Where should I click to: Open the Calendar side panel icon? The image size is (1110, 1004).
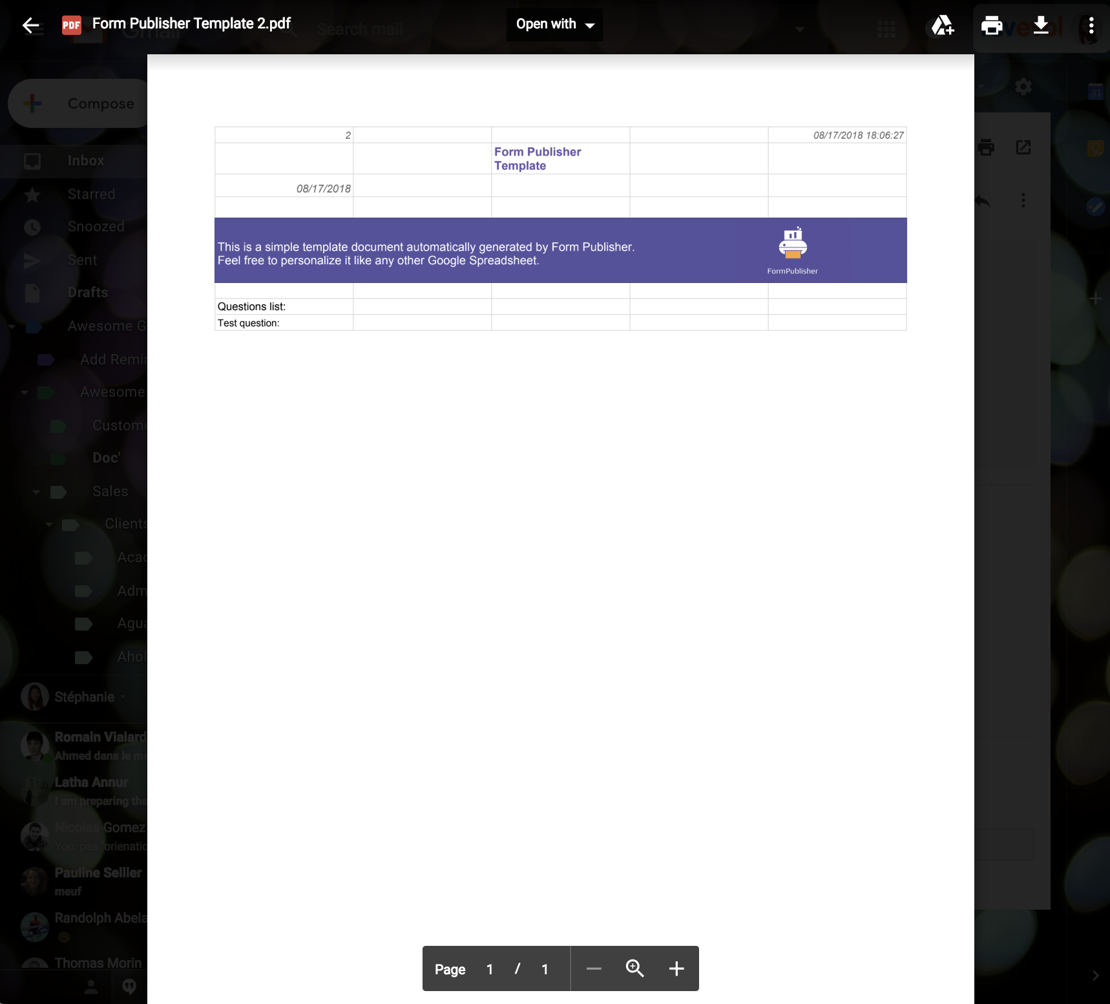click(1096, 92)
